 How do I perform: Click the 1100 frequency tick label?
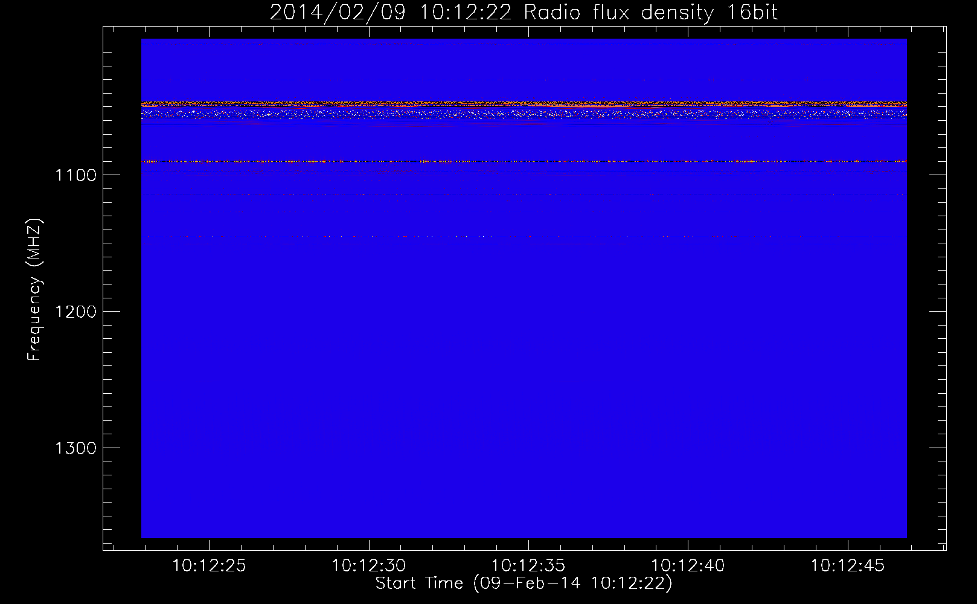(x=75, y=175)
